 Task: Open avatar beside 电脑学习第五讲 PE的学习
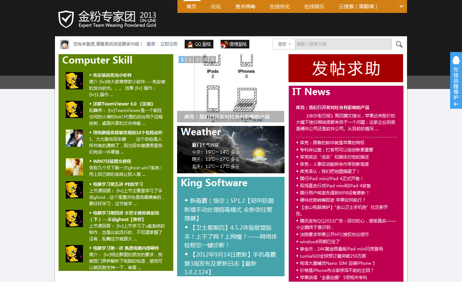pos(74,190)
